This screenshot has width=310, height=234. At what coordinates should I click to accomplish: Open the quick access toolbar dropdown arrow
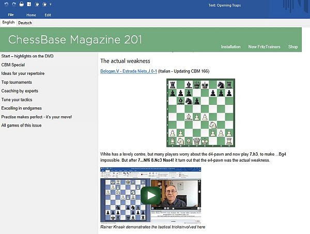[x=51, y=4]
